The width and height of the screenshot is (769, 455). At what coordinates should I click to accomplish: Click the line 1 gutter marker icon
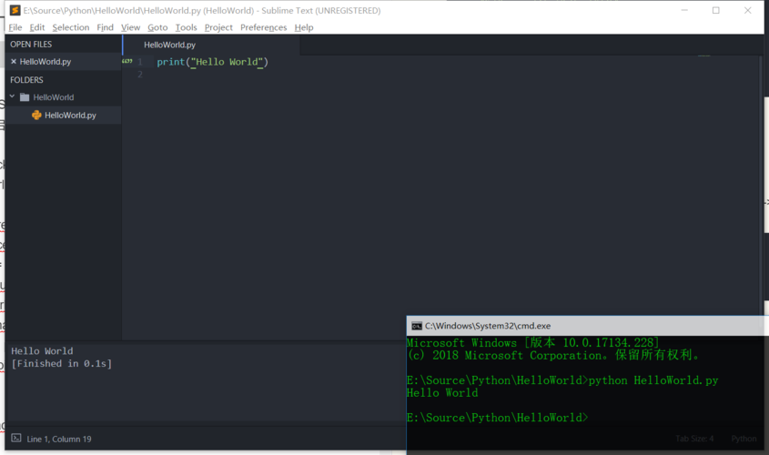[127, 62]
